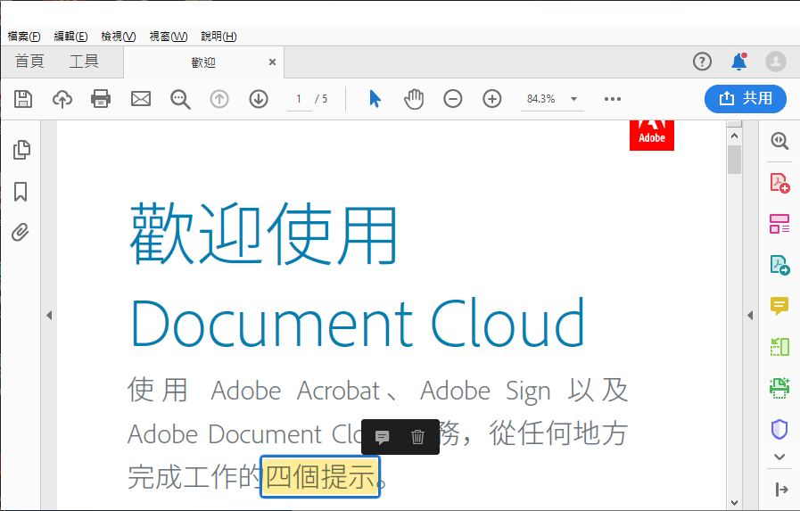
Task: Open 視窗(W) menu
Action: (169, 37)
